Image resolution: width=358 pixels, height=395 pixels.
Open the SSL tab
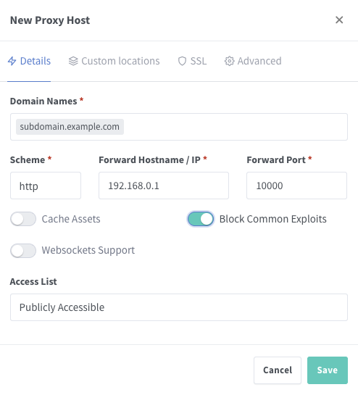[193, 61]
